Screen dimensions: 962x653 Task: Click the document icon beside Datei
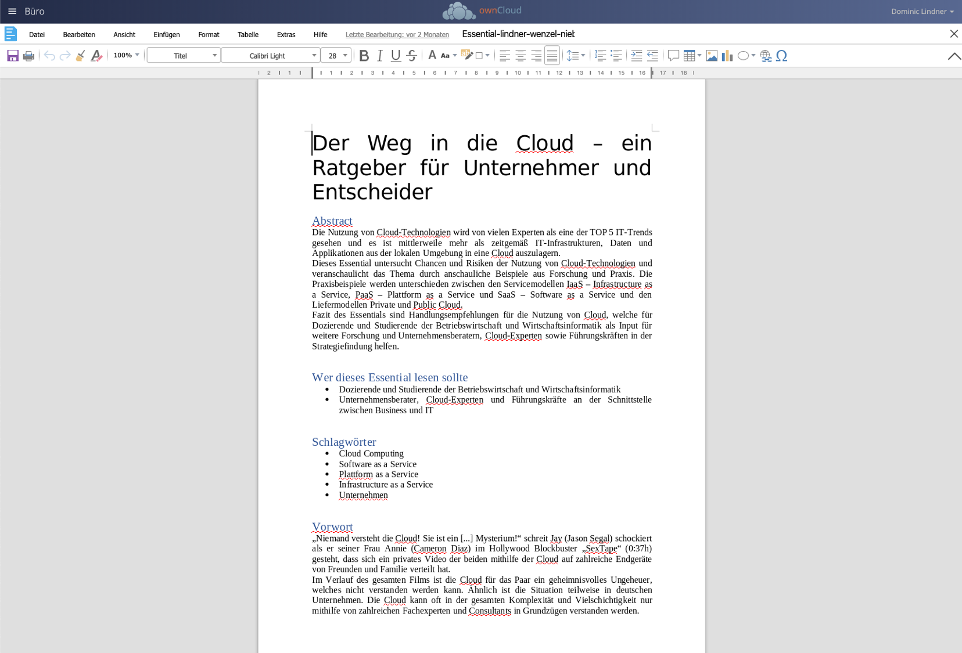(10, 34)
